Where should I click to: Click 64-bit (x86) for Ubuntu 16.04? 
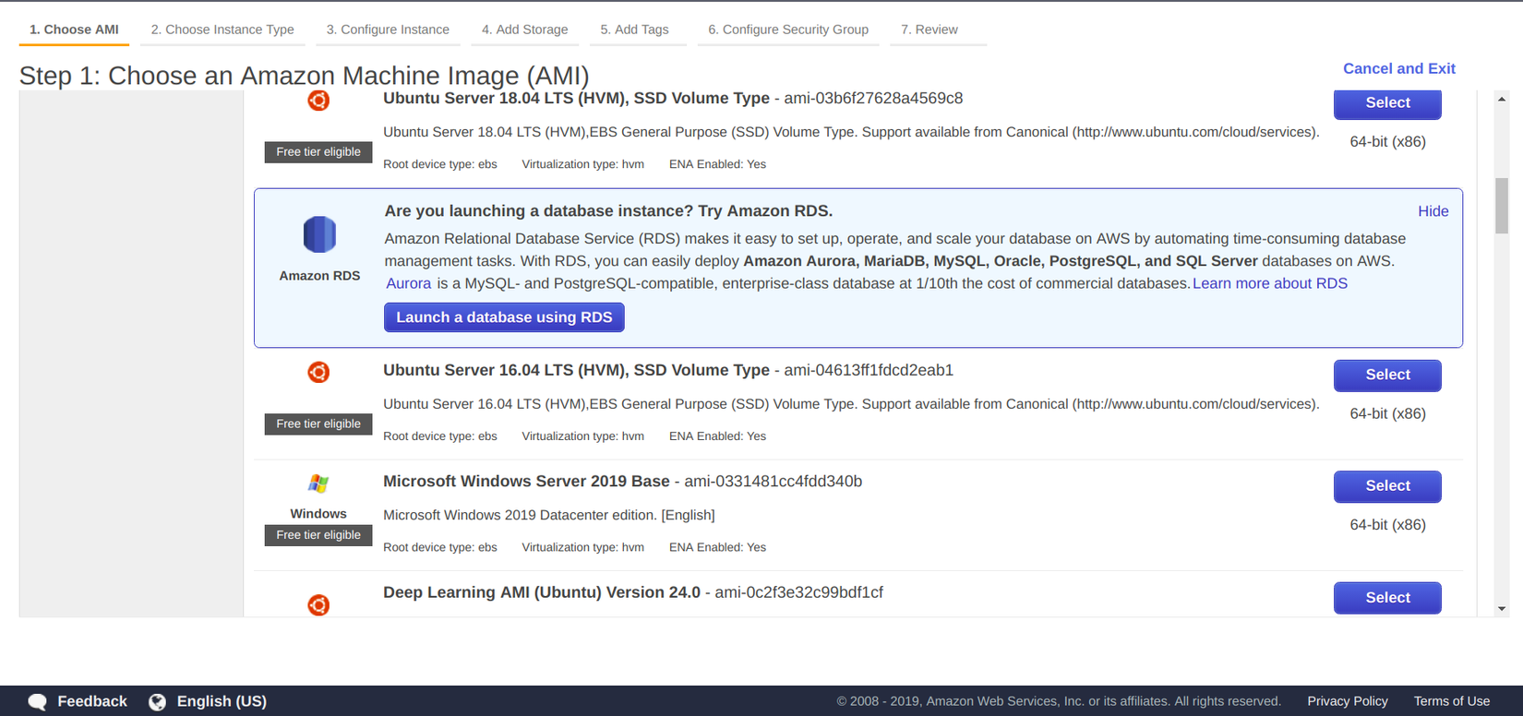[x=1387, y=414]
